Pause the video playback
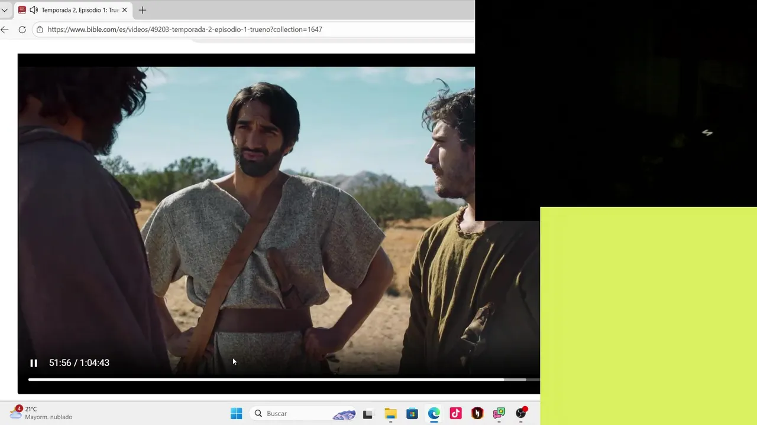The image size is (757, 425). pyautogui.click(x=34, y=363)
